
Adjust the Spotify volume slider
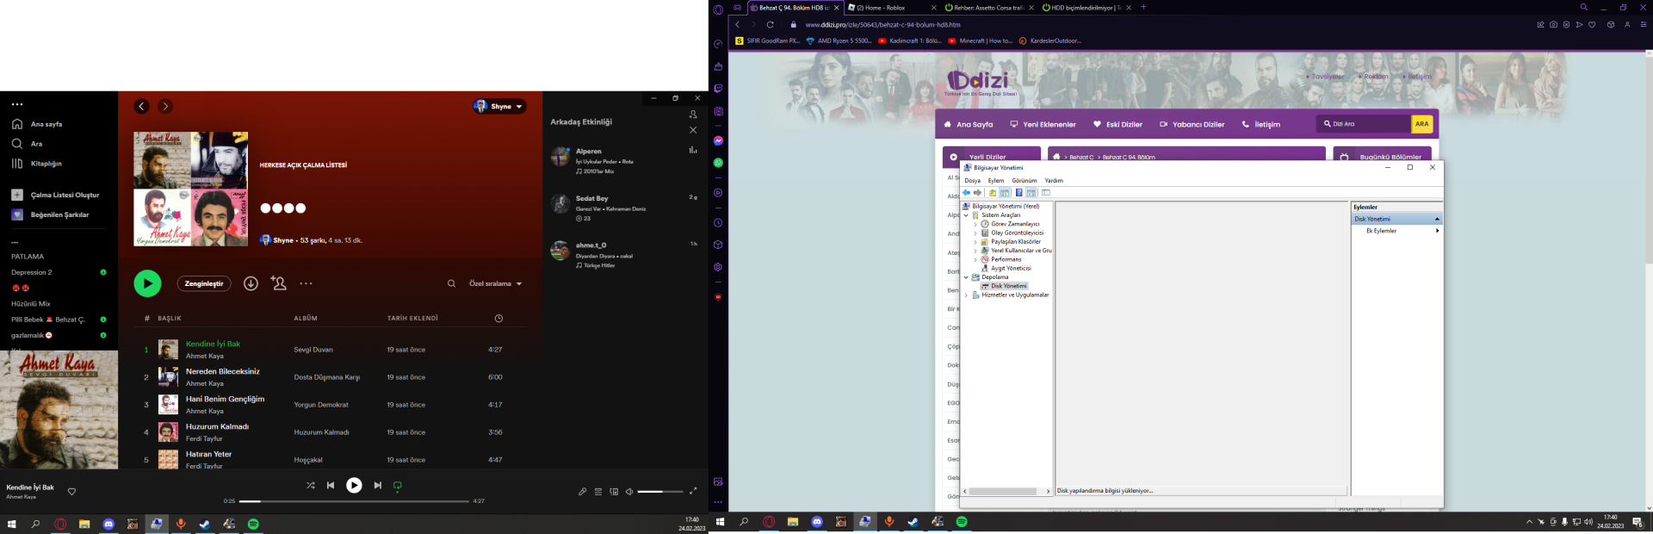pos(660,492)
